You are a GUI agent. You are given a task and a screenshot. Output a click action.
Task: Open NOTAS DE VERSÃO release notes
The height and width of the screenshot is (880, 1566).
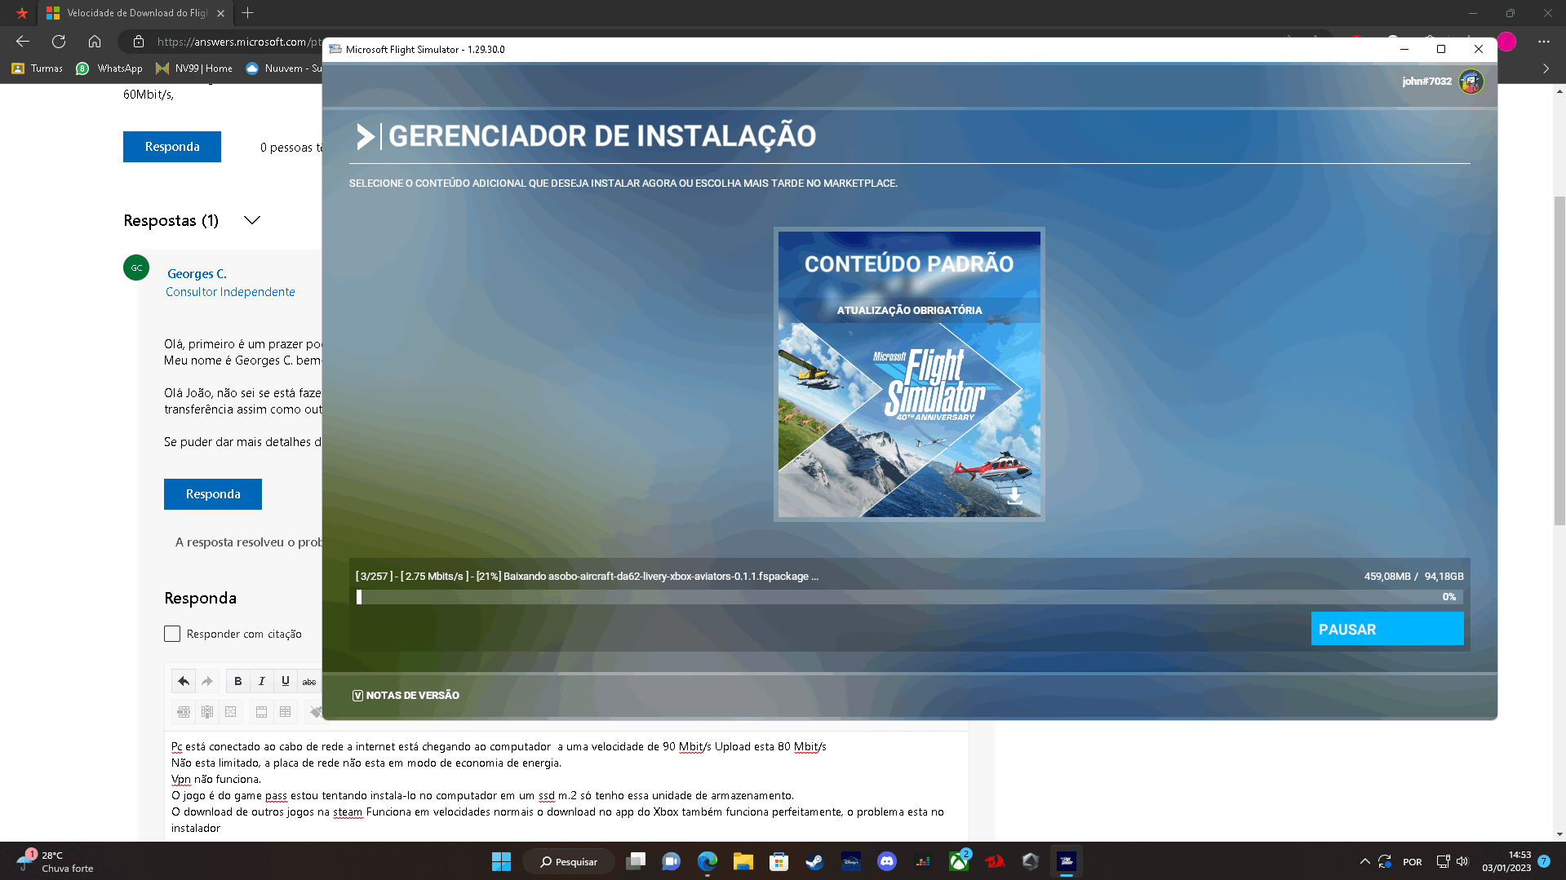[406, 695]
